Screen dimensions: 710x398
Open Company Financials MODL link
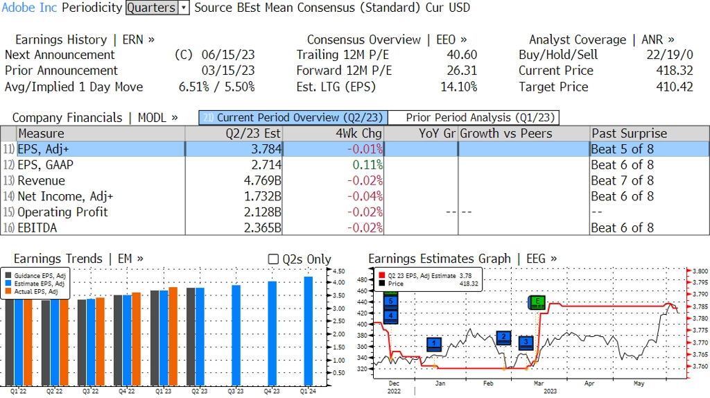[95, 118]
